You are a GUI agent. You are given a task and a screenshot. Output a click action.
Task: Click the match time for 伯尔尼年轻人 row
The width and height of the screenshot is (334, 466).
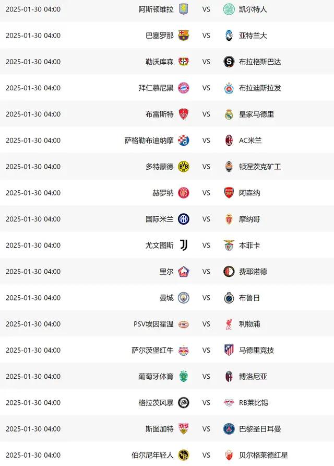(33, 455)
